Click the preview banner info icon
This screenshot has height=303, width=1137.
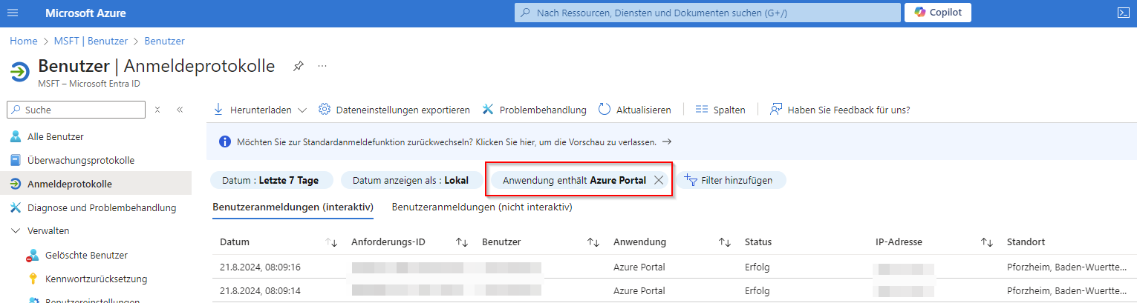[224, 141]
